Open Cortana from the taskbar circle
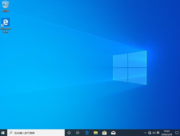Image resolution: width=180 pixels, height=136 pixels. point(69,133)
